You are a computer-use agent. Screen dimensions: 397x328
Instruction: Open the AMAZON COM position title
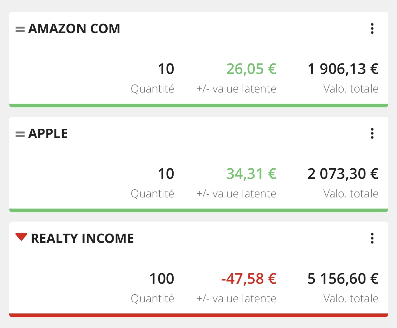pyautogui.click(x=74, y=29)
